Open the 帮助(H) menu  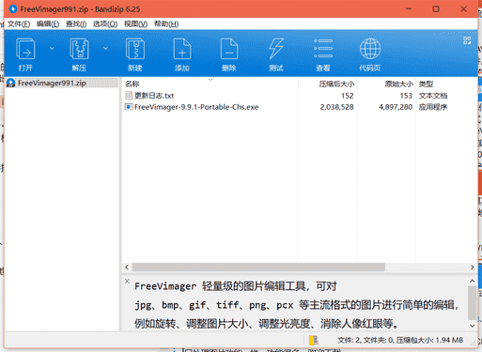166,24
